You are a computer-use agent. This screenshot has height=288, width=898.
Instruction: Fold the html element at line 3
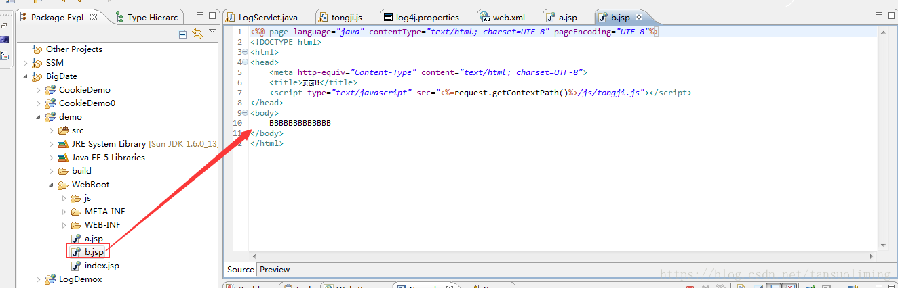coord(246,52)
